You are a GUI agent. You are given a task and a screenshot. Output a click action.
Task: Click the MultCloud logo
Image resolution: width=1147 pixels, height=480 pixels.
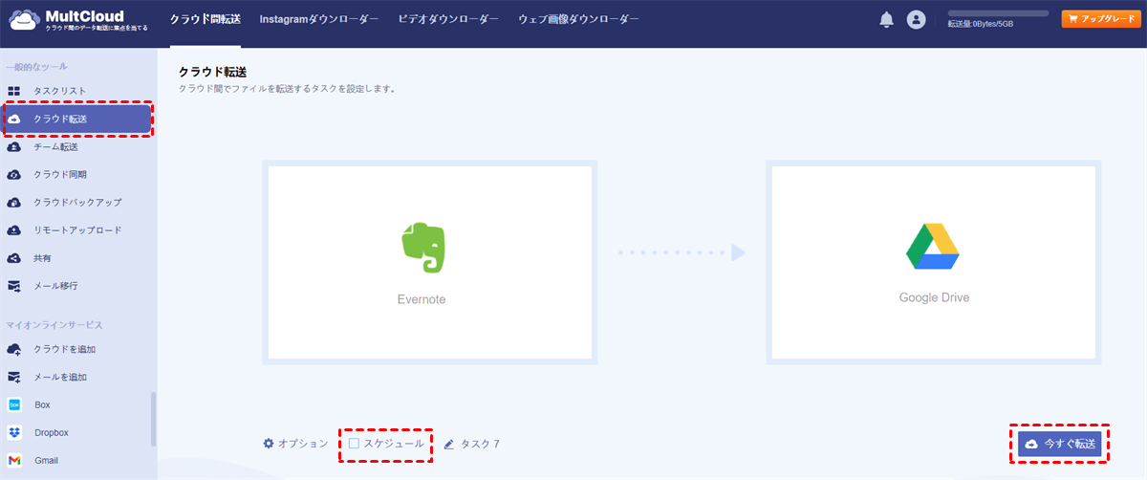tap(78, 20)
